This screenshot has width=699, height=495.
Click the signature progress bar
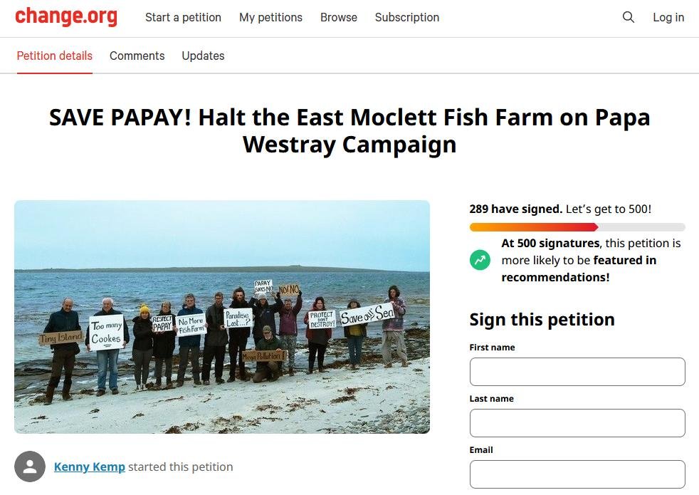click(x=577, y=226)
